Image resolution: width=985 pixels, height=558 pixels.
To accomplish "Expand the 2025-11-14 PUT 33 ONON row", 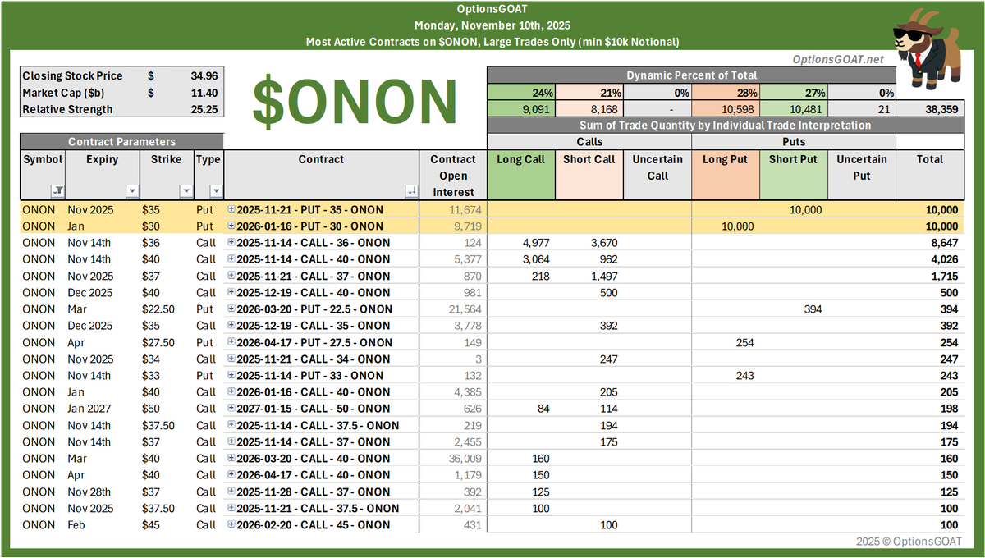I will click(231, 376).
